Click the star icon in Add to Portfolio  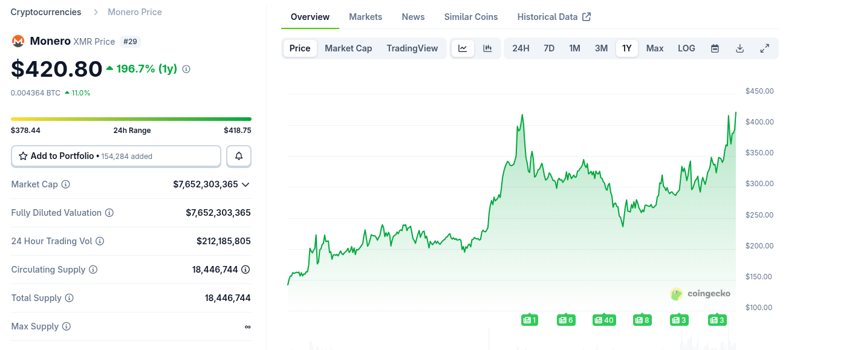point(23,156)
